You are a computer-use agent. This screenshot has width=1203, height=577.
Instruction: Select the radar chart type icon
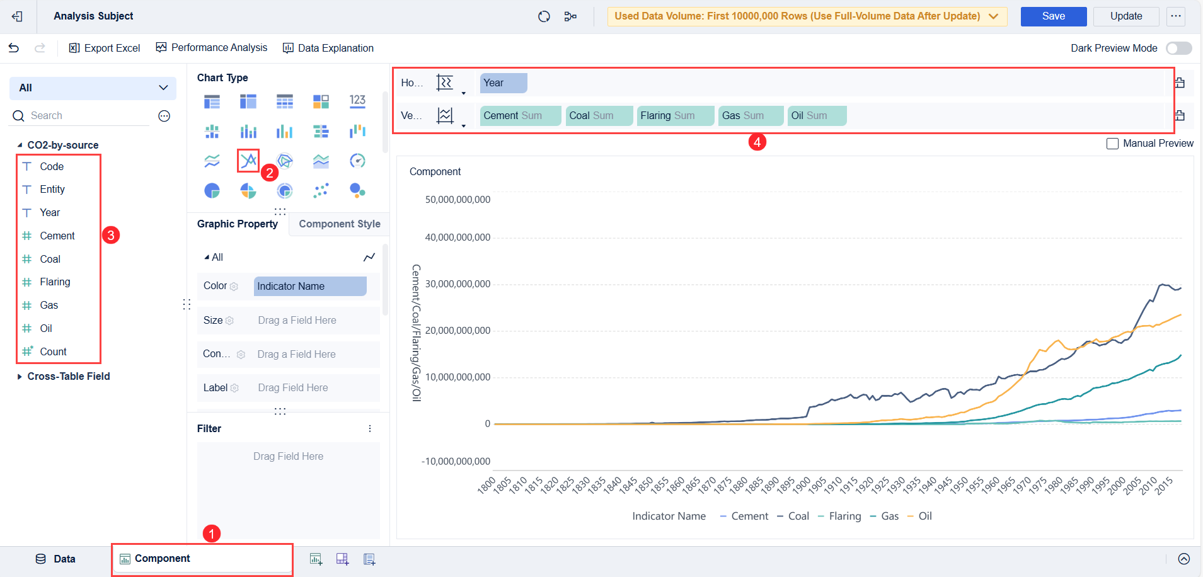[x=285, y=161]
